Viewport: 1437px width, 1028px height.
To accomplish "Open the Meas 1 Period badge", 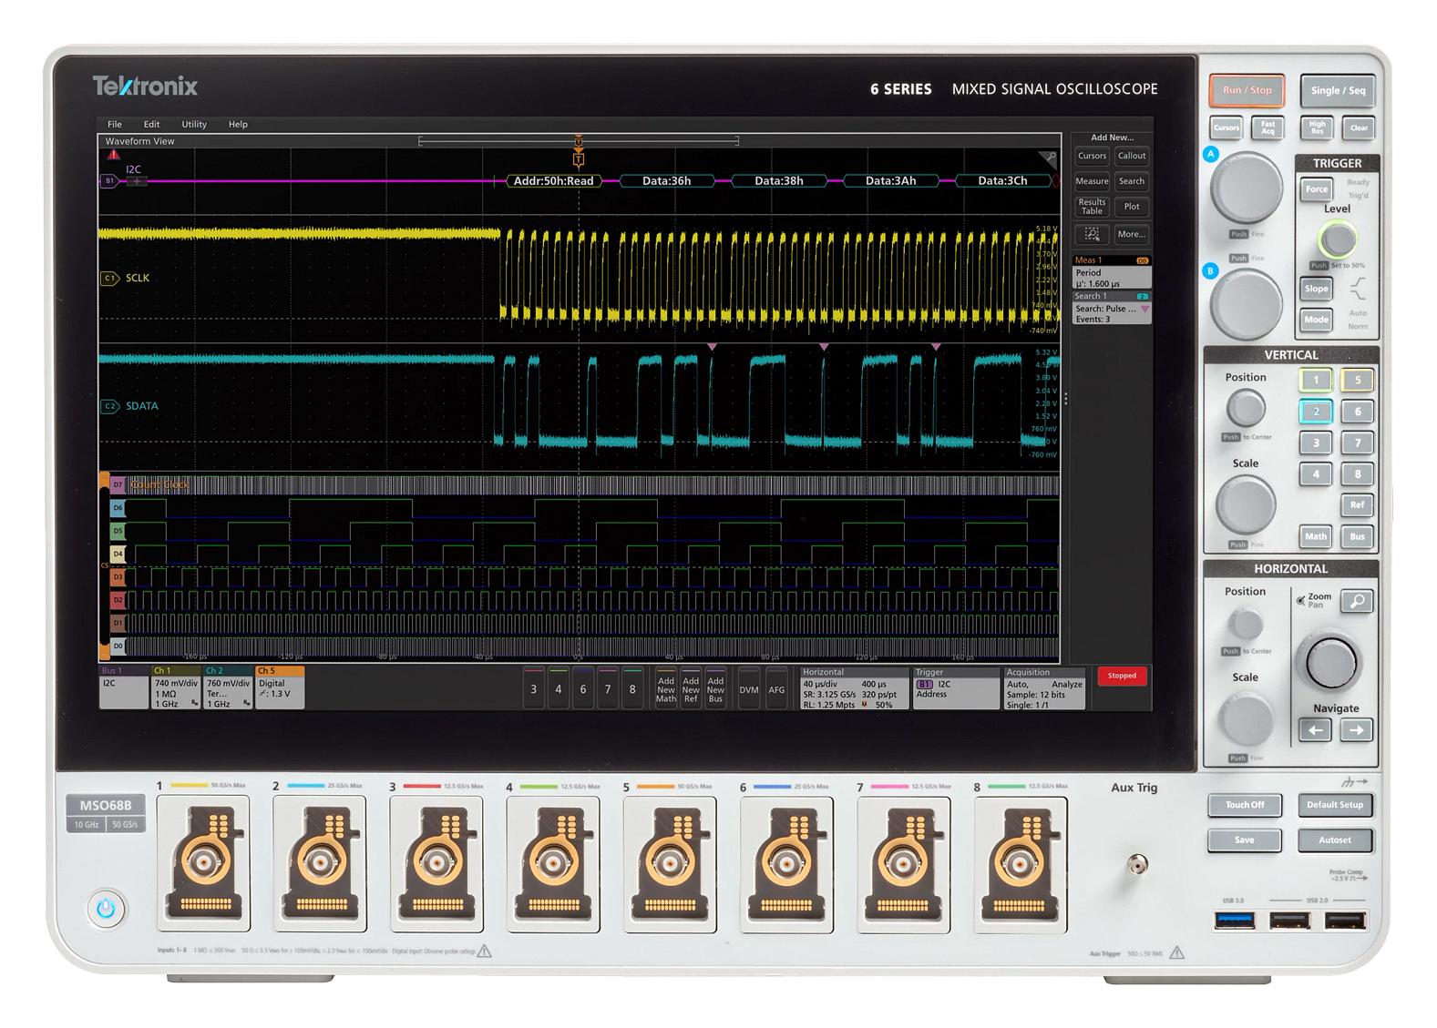I will [x=1112, y=272].
